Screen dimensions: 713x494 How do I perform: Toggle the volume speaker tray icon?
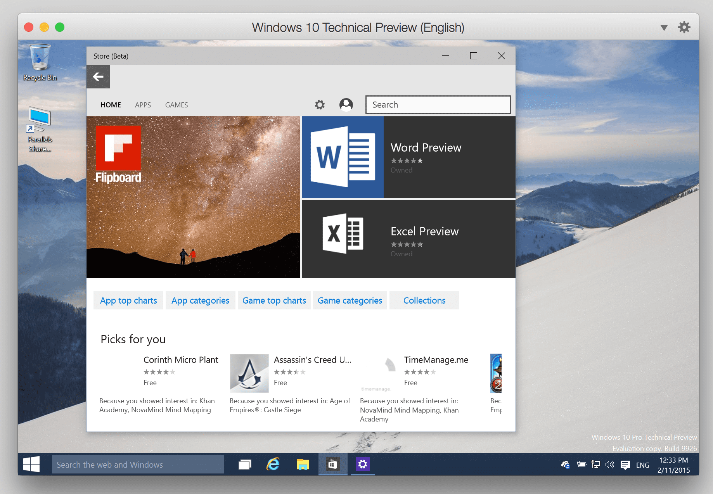(609, 465)
